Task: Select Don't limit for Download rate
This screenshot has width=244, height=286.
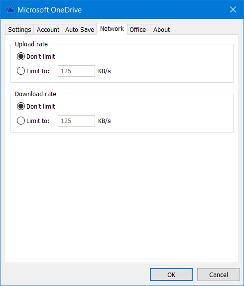Action: pos(36,106)
